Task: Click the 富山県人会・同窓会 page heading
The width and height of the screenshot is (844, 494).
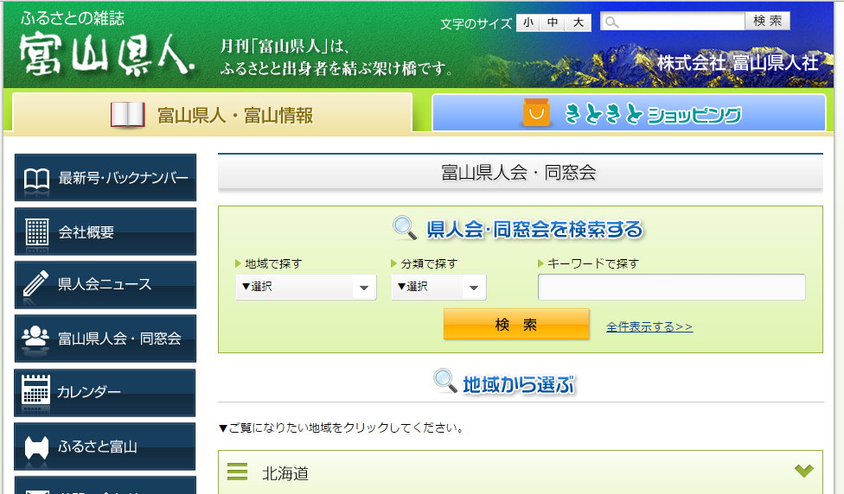Action: pos(519,173)
